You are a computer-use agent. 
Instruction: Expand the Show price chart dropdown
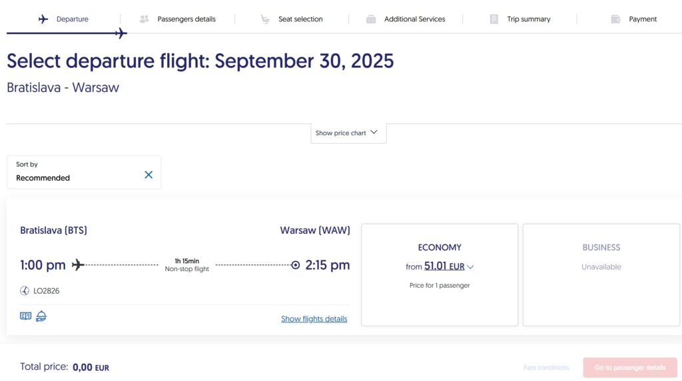click(x=348, y=133)
